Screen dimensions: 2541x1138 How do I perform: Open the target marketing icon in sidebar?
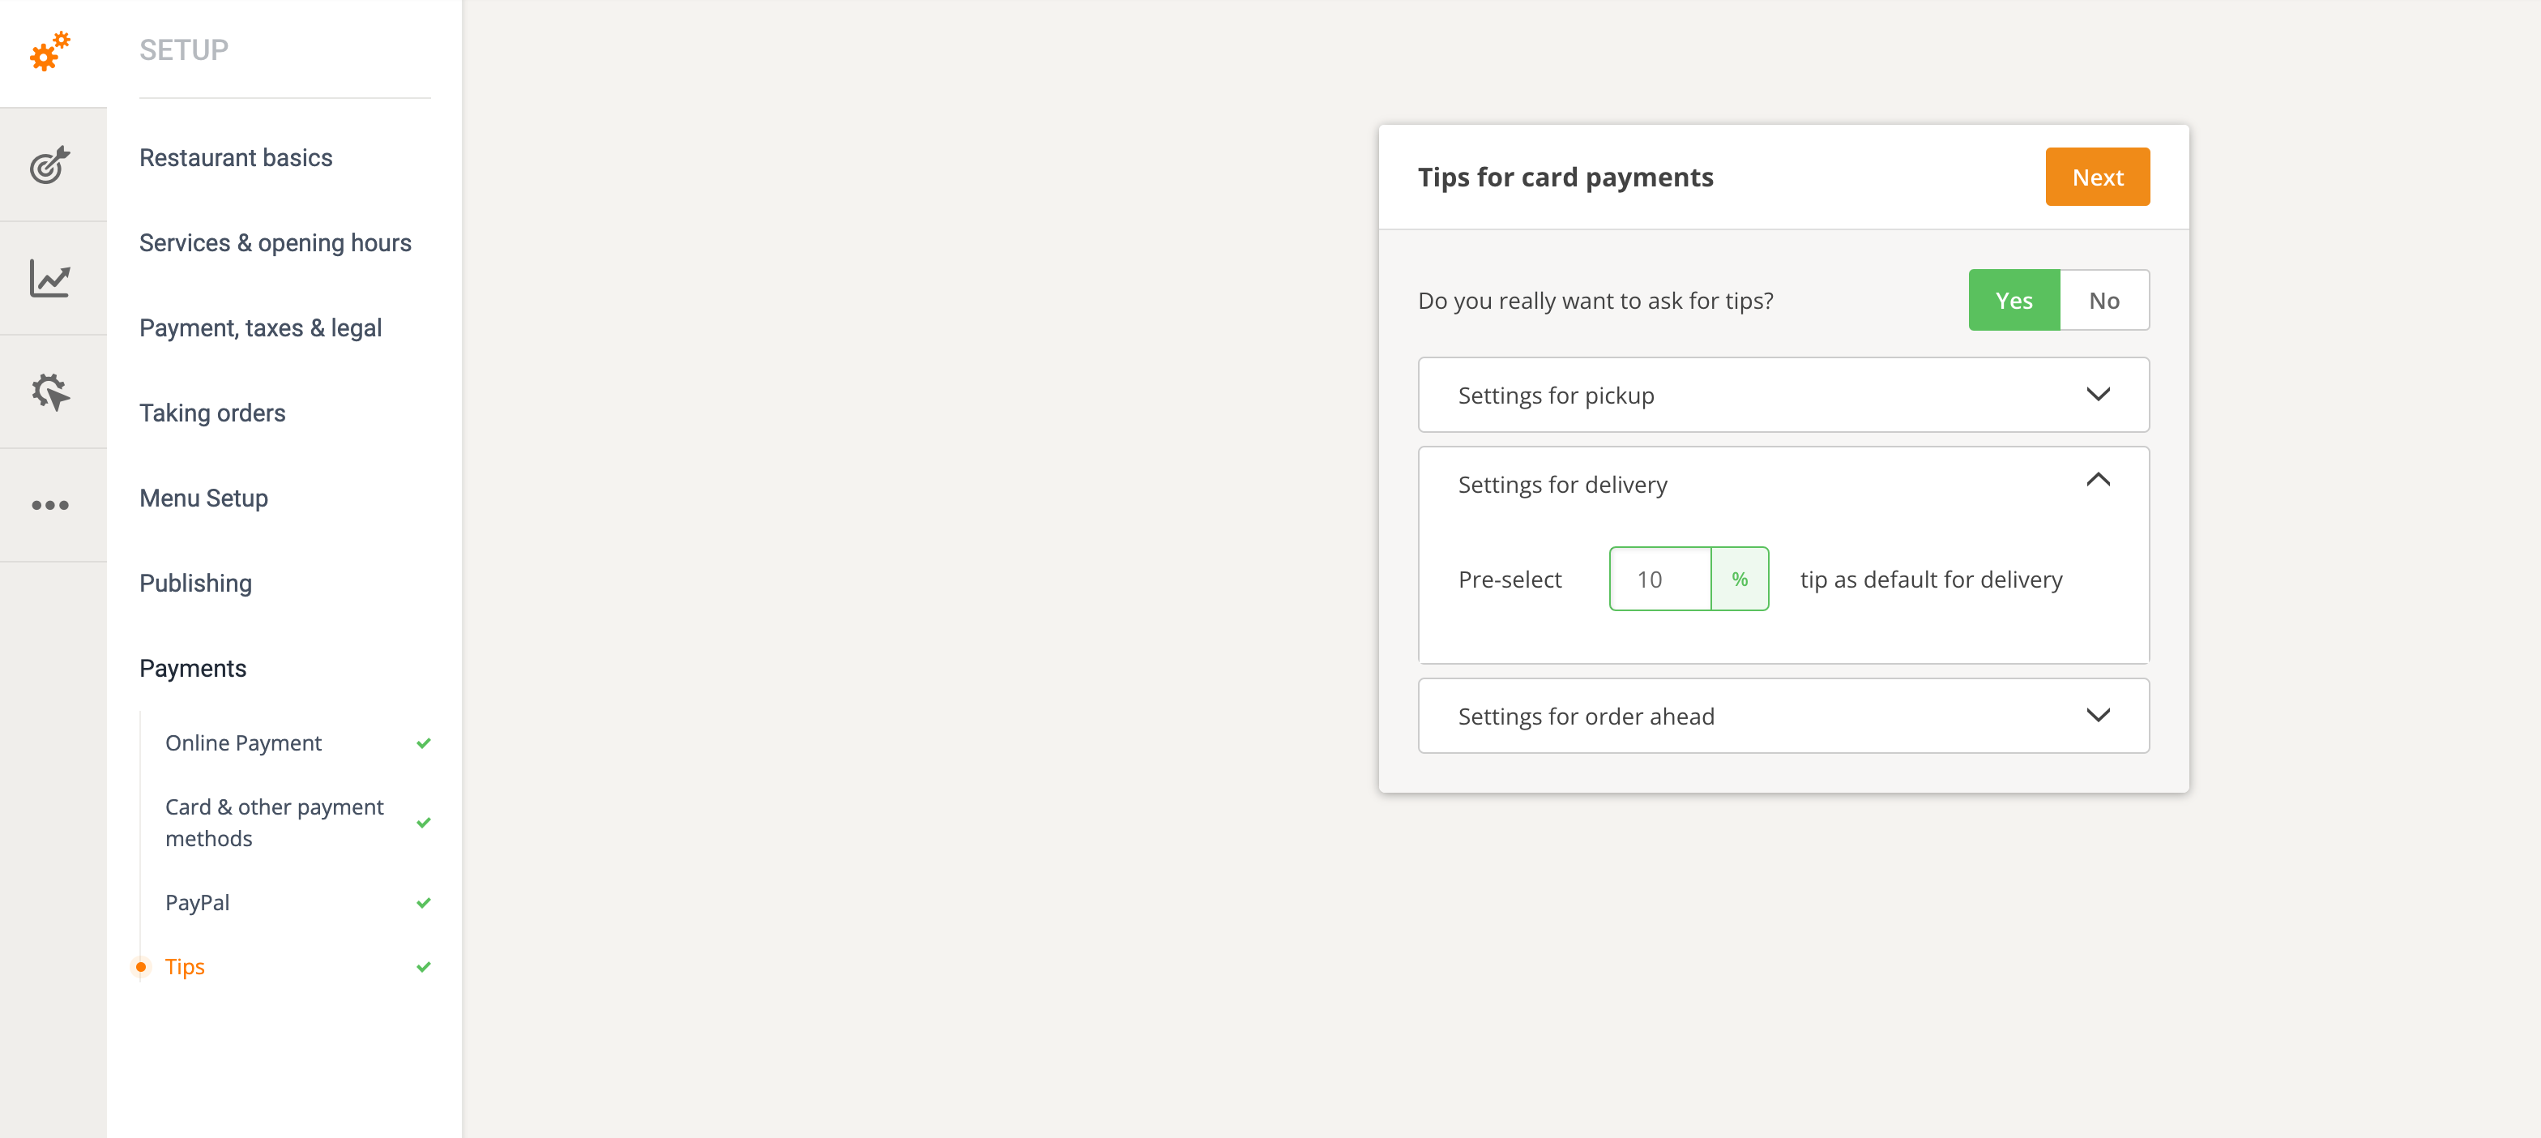coord(50,165)
